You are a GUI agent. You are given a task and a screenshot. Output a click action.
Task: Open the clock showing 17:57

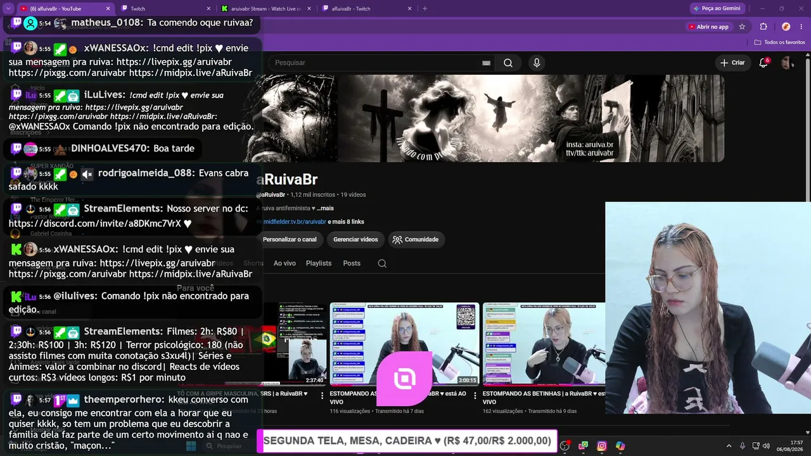tap(789, 446)
